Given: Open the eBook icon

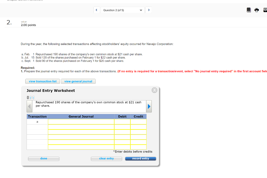Looking at the screenshot, I should [249, 10].
